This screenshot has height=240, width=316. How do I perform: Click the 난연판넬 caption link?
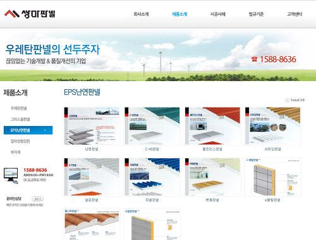click(x=92, y=149)
